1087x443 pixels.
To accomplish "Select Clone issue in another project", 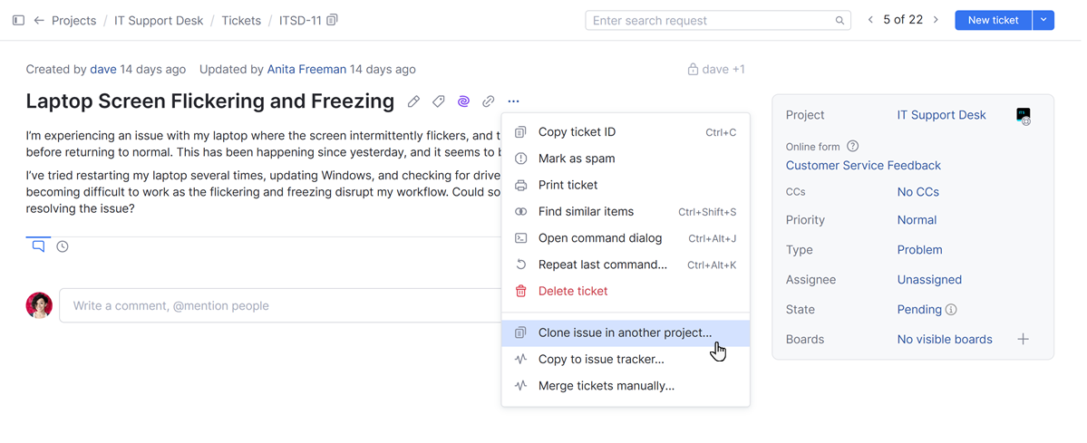I will coord(625,332).
